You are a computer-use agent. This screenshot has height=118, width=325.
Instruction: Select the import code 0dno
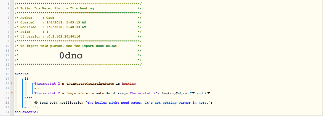coord(71,55)
